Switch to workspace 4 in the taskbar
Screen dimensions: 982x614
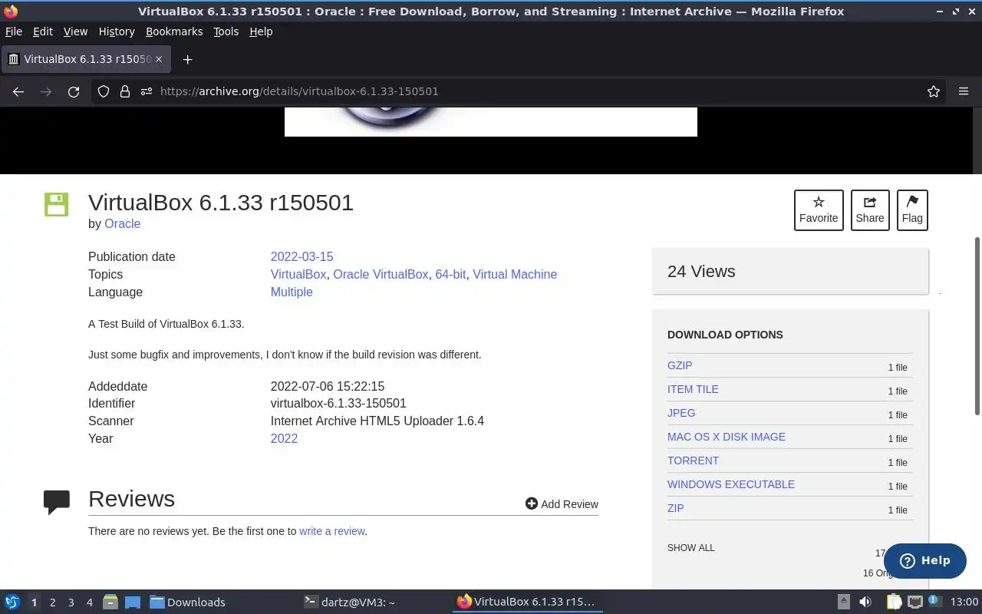pos(89,602)
